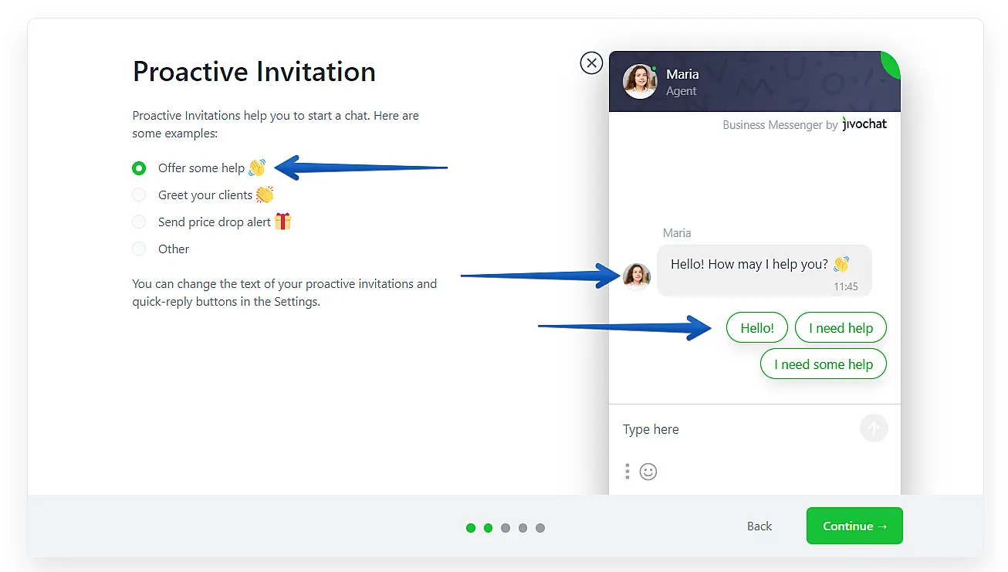Go back to the previous step

759,526
